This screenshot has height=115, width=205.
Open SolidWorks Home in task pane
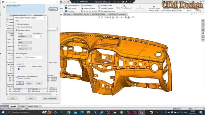click(x=203, y=20)
